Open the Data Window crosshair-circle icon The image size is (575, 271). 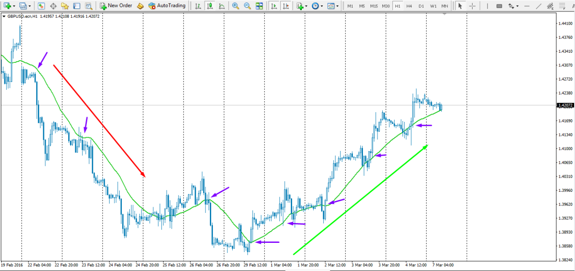click(x=53, y=6)
